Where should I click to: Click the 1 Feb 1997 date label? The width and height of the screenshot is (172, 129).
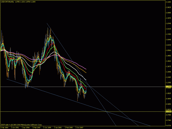click(36, 128)
